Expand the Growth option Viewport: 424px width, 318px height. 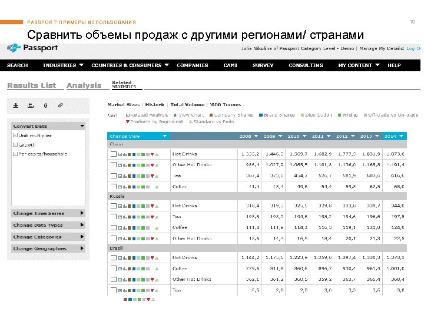click(15, 145)
